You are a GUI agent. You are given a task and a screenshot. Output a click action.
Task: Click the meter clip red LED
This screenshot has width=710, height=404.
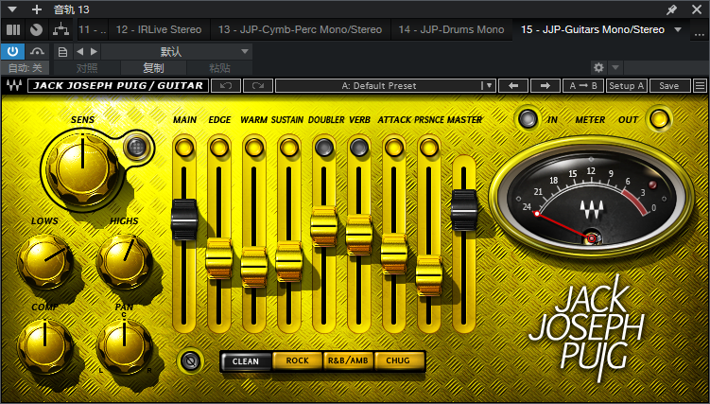click(x=652, y=184)
